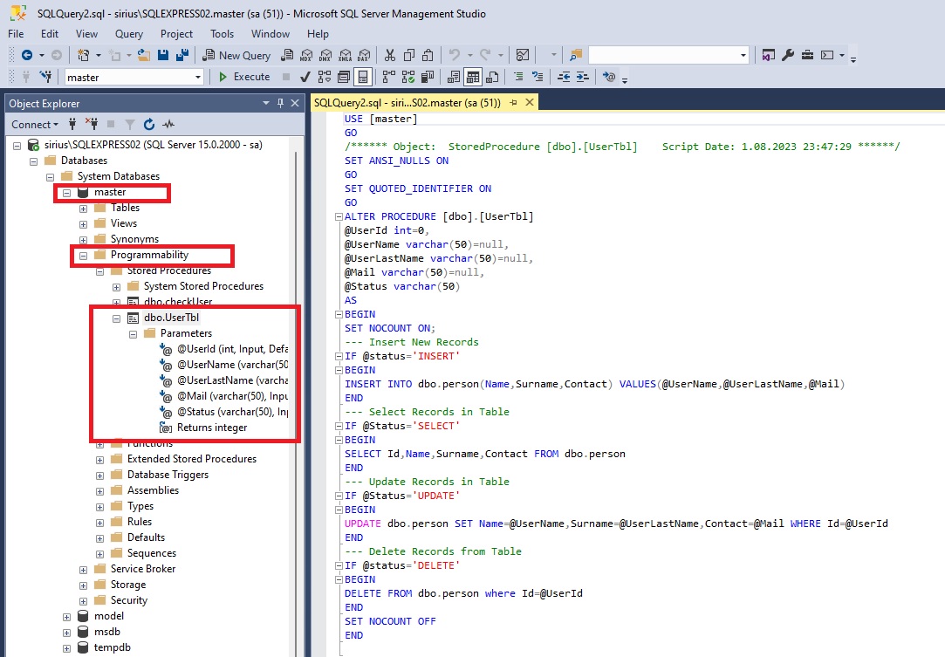Open the master database dropdown
Screen dimensions: 945x657
click(198, 77)
